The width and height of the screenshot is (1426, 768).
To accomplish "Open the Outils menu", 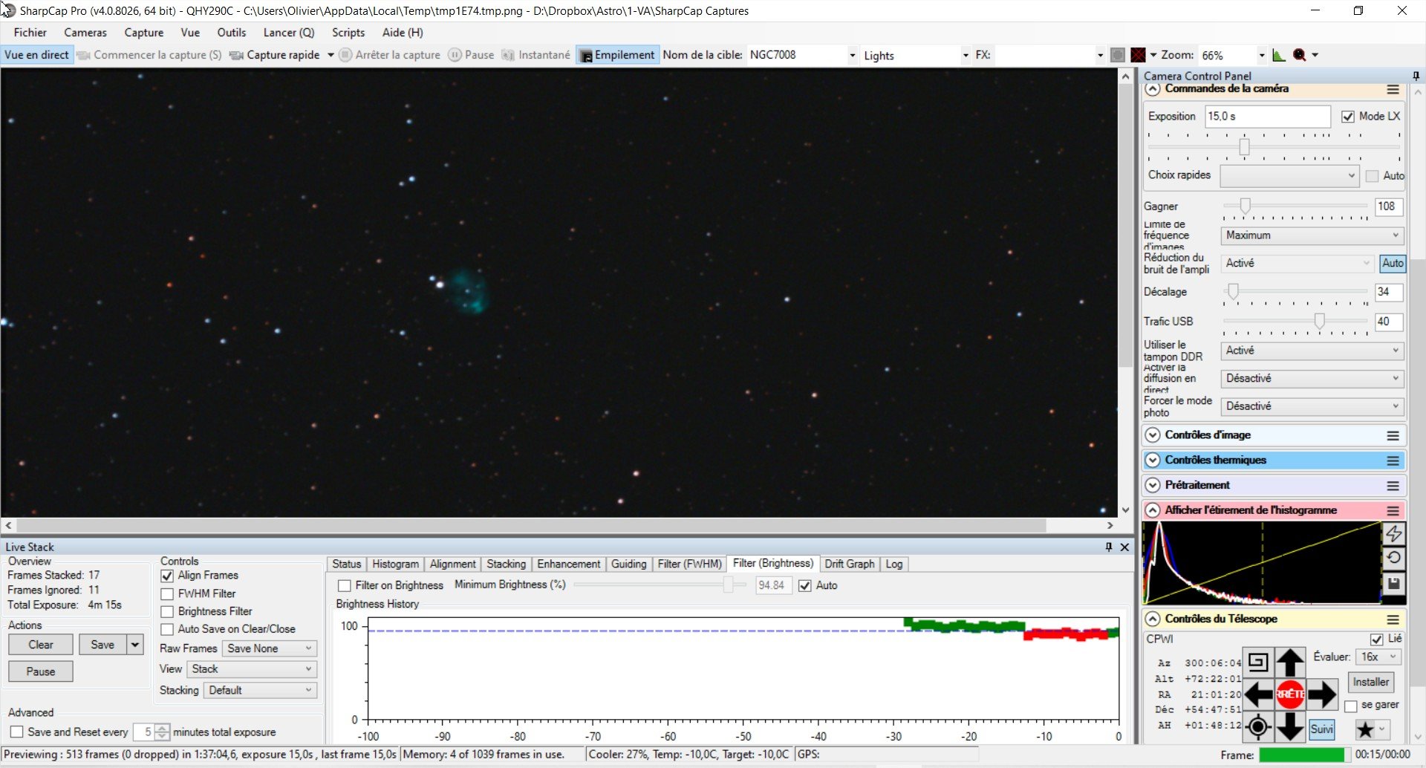I will [232, 33].
